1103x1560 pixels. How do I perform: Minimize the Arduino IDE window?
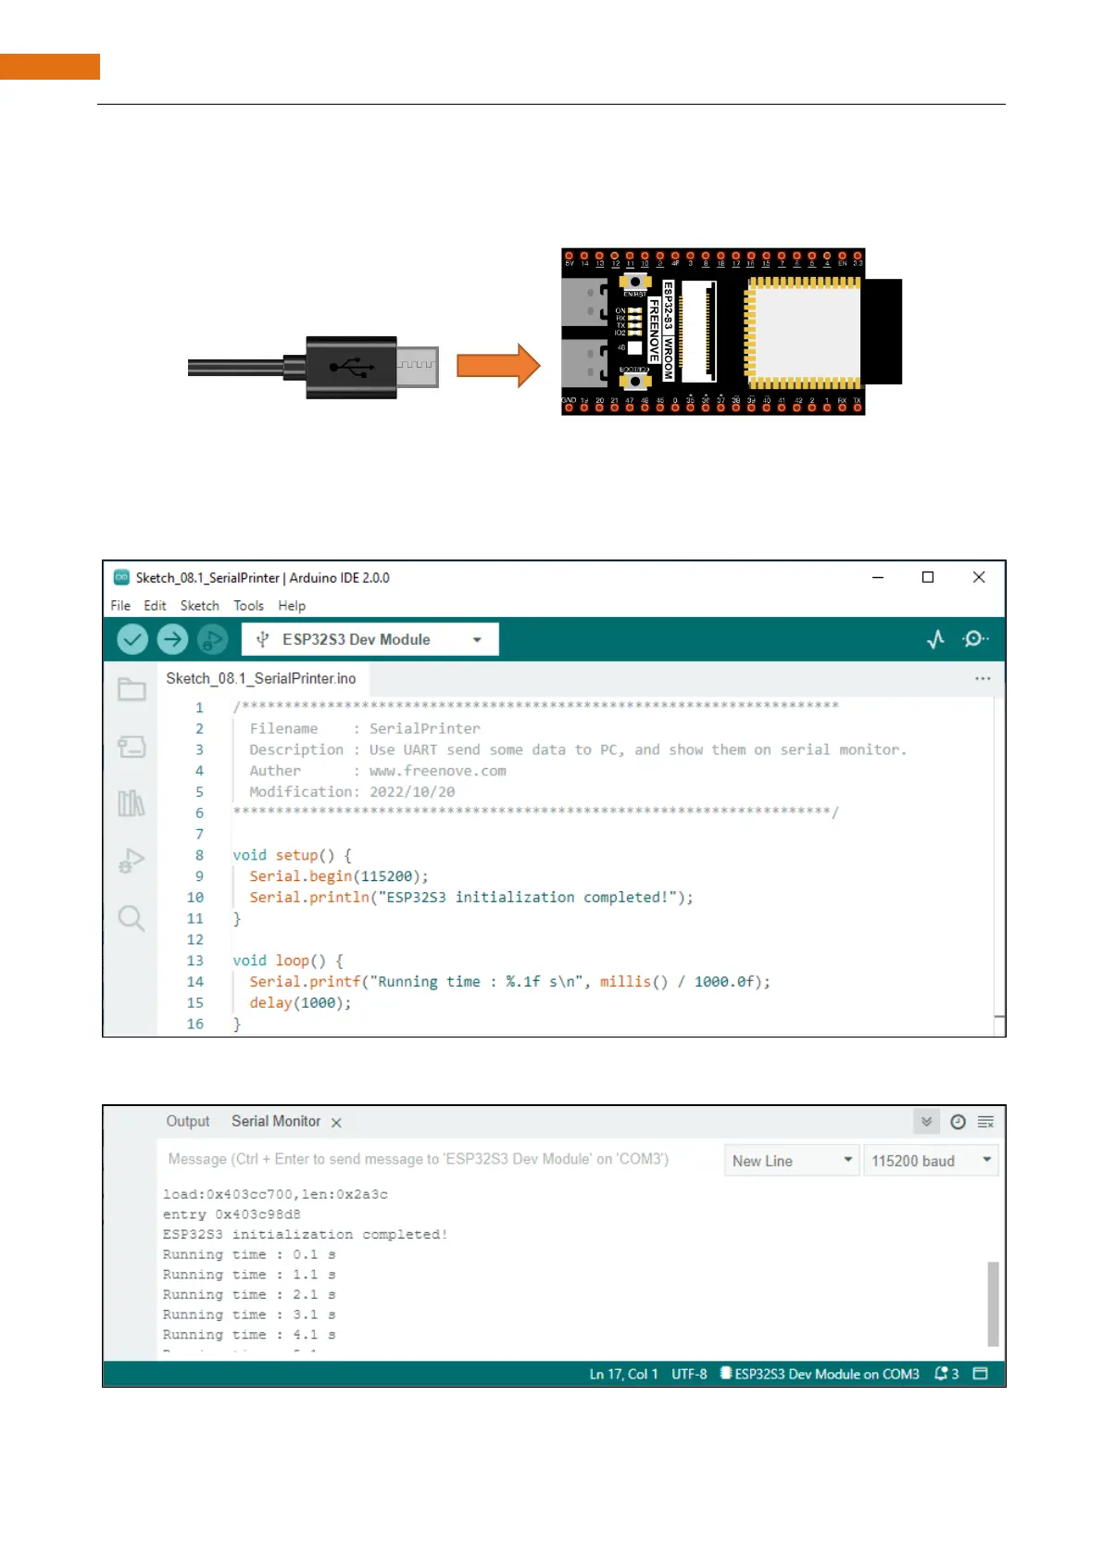click(878, 577)
